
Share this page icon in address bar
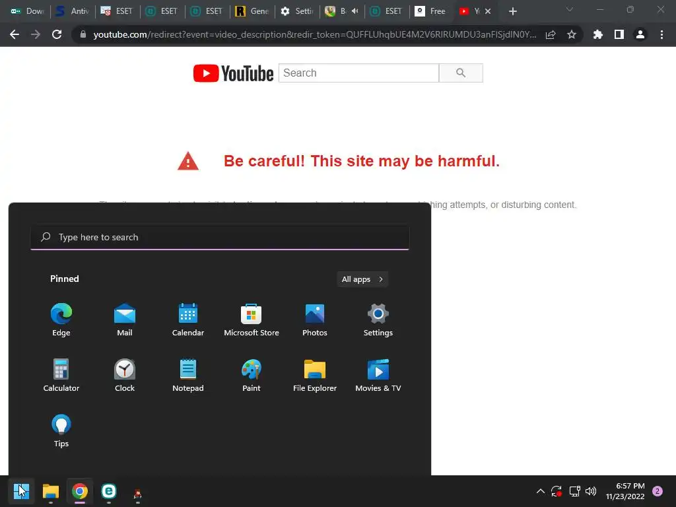coord(551,34)
